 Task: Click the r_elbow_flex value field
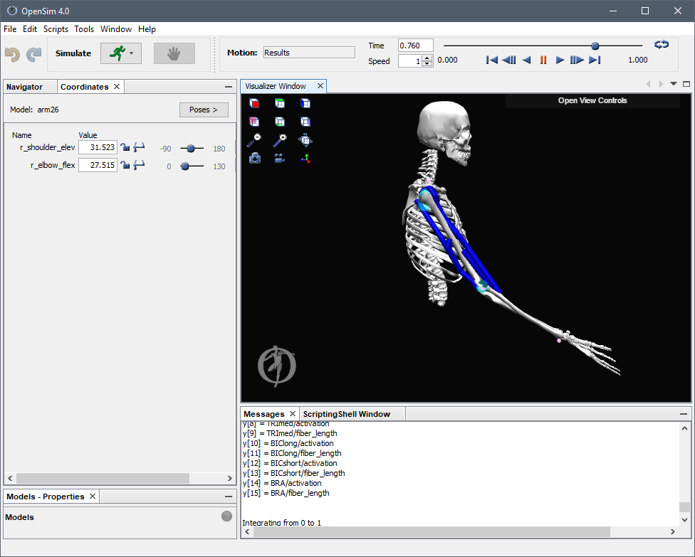(98, 165)
